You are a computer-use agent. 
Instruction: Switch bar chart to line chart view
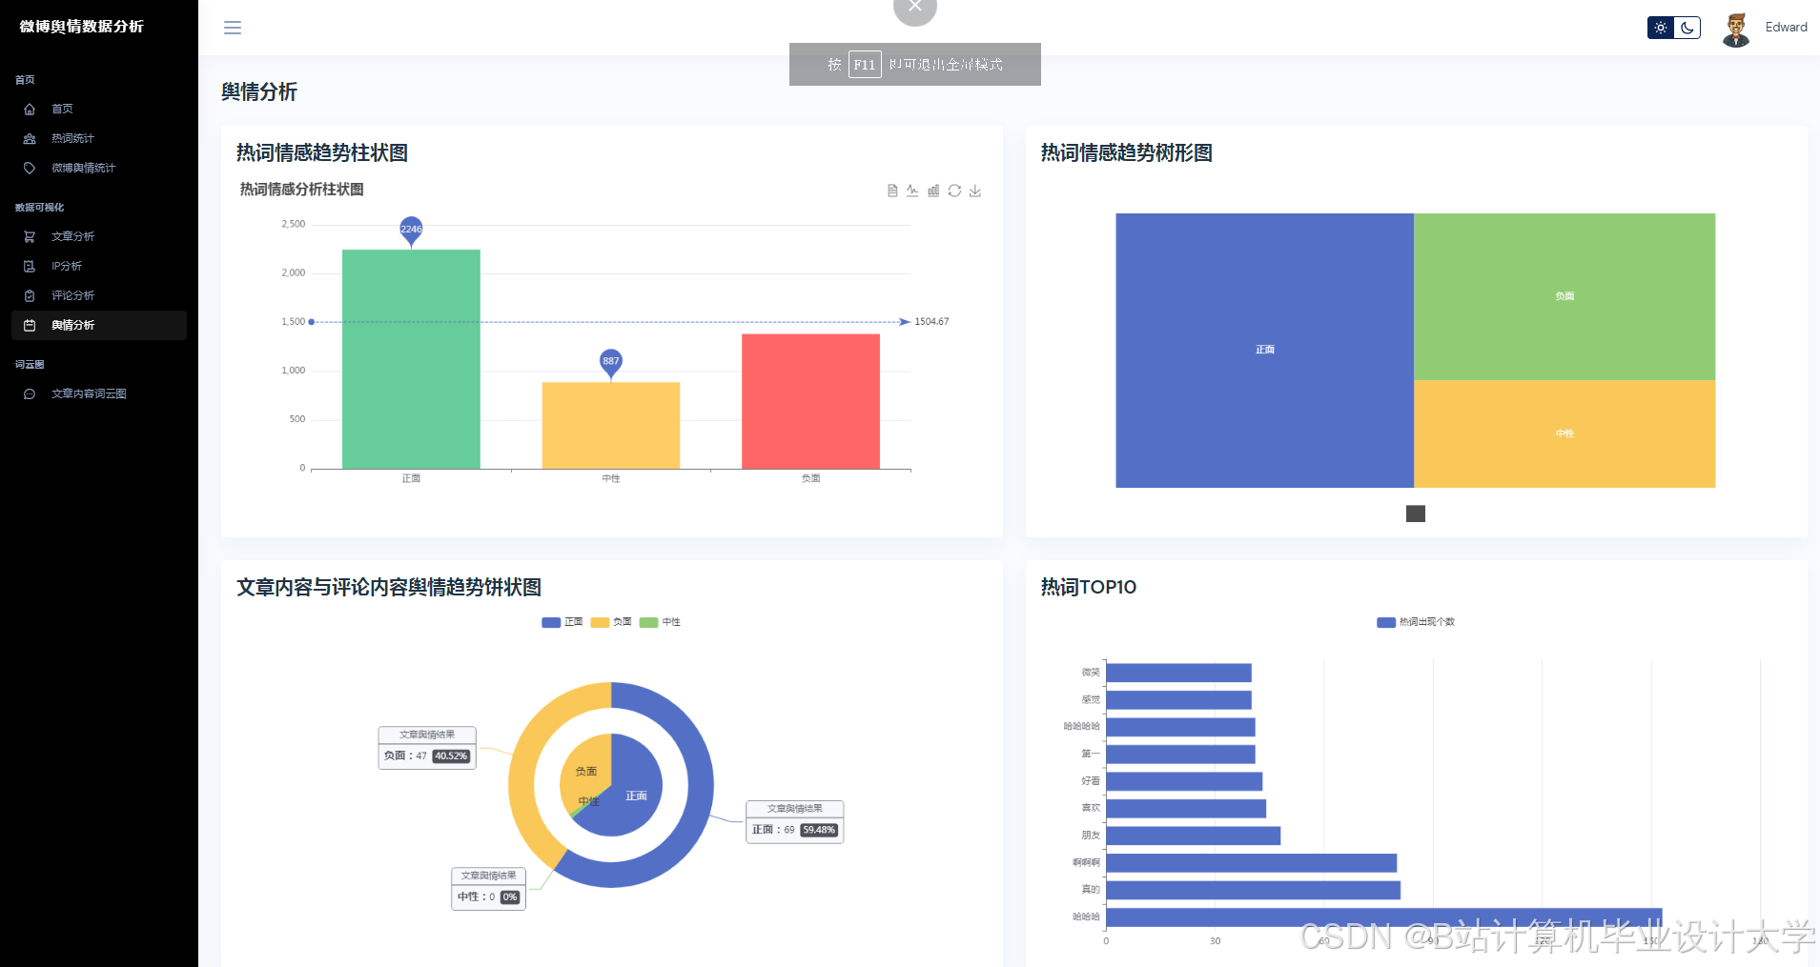pyautogui.click(x=912, y=191)
